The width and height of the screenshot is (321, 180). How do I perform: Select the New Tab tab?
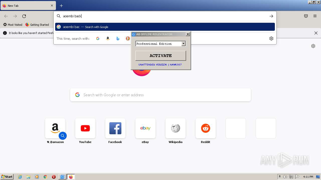(28, 5)
